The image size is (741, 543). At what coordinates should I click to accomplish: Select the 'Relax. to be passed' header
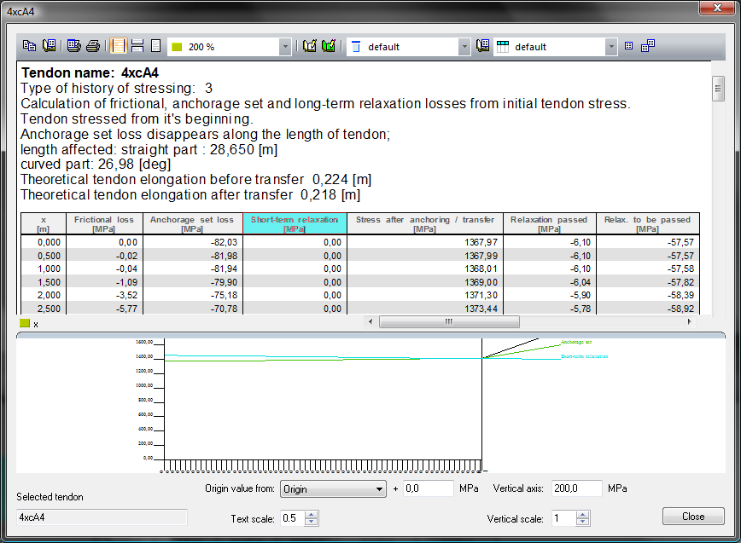coord(647,223)
